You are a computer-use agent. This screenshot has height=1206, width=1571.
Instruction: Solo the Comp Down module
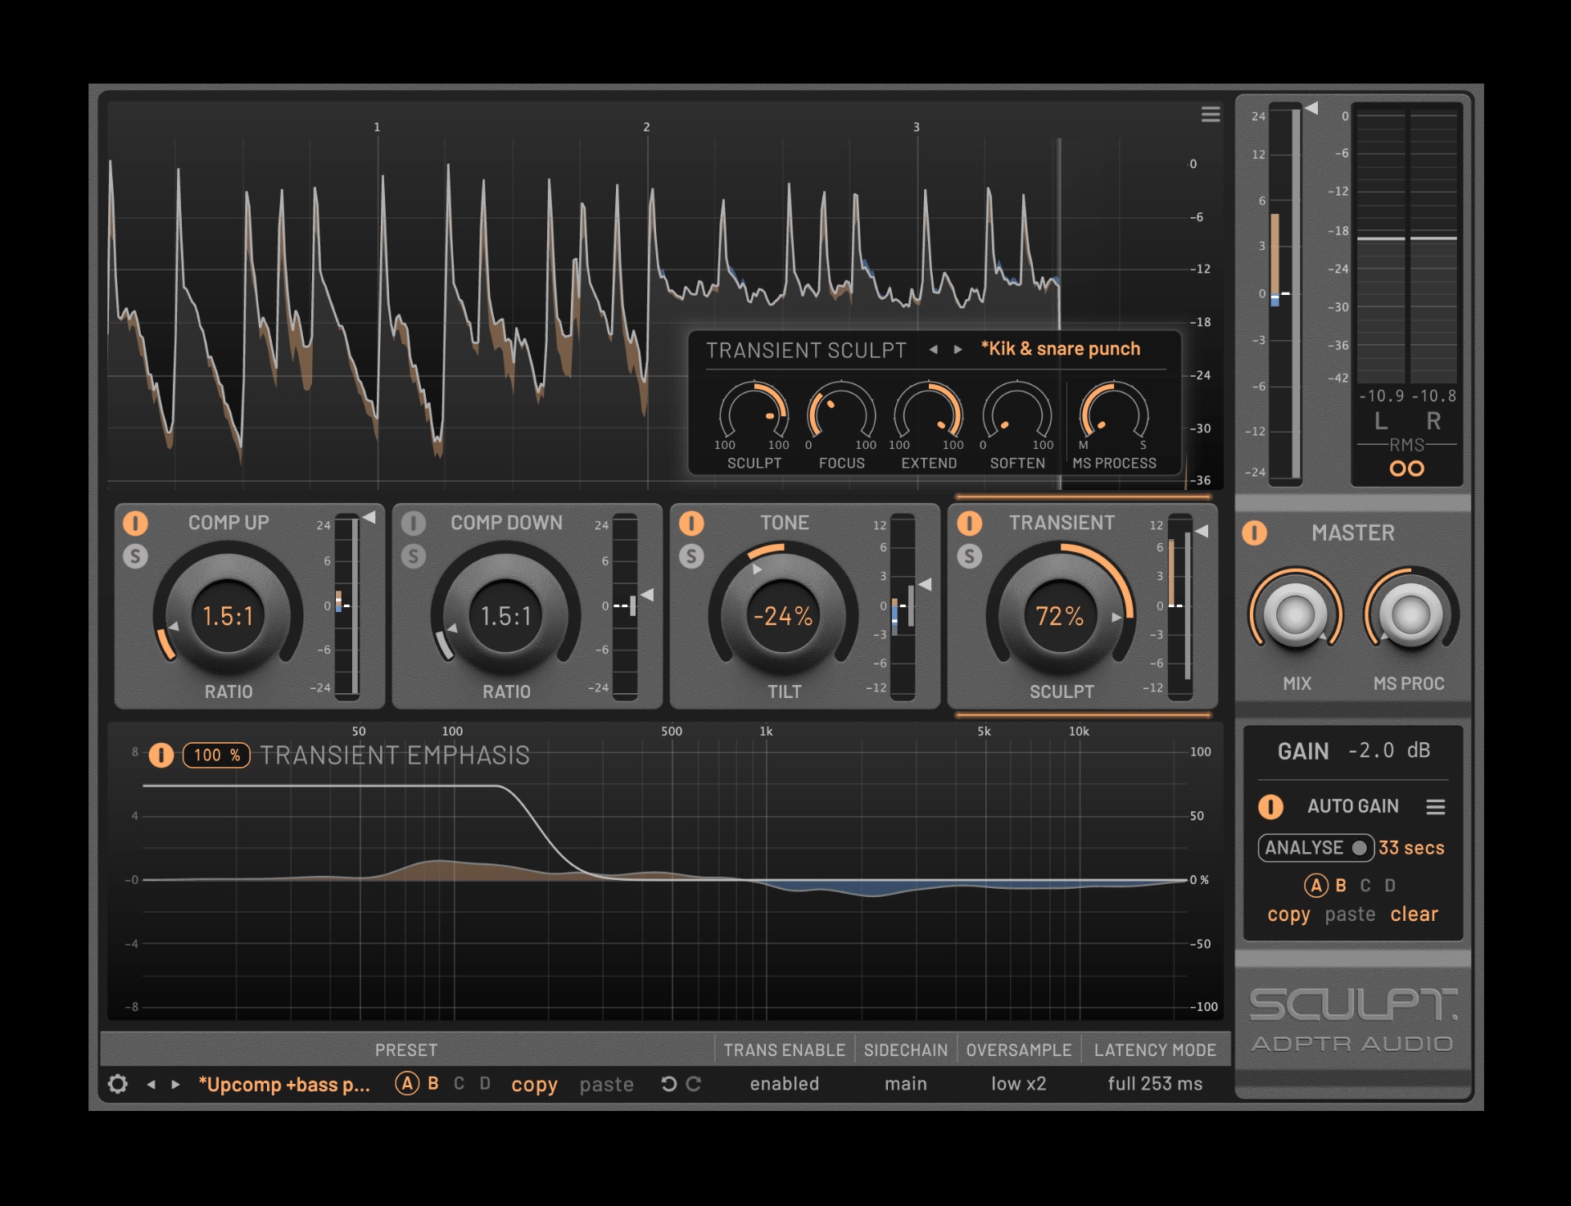tap(414, 556)
